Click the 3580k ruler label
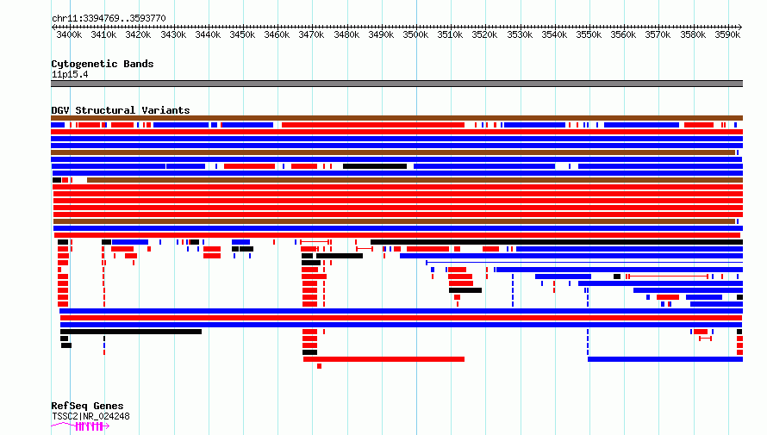Viewport: 767px width, 435px height. coord(693,34)
